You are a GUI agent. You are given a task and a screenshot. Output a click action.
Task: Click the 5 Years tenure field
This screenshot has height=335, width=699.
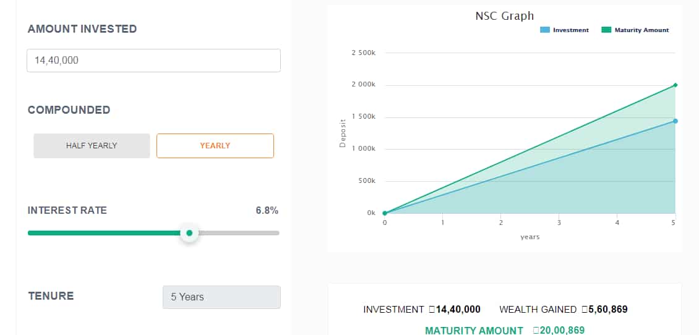(x=221, y=297)
